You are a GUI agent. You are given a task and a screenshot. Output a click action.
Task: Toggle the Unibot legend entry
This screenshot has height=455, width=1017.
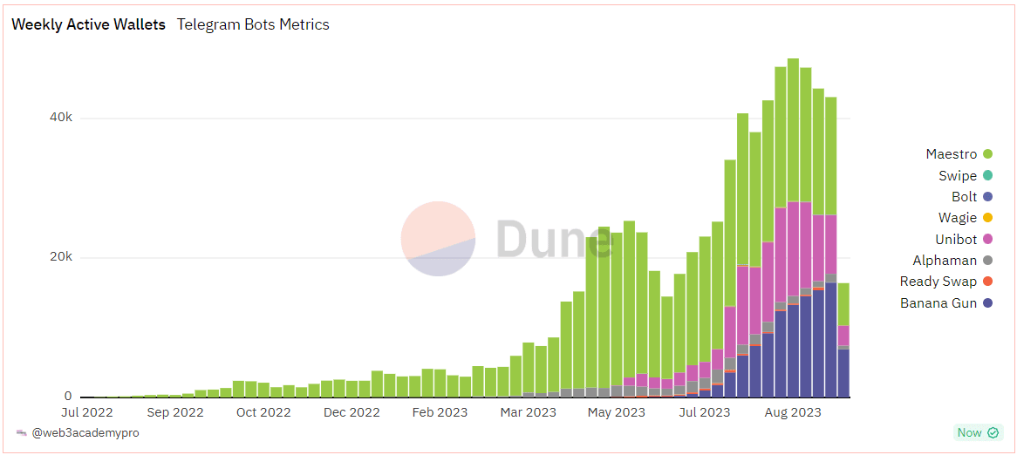tap(966, 239)
